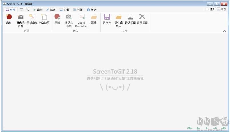Screen dimensions: 230x132
Task: Open 媒体或项目 file
Action: coord(119,21)
